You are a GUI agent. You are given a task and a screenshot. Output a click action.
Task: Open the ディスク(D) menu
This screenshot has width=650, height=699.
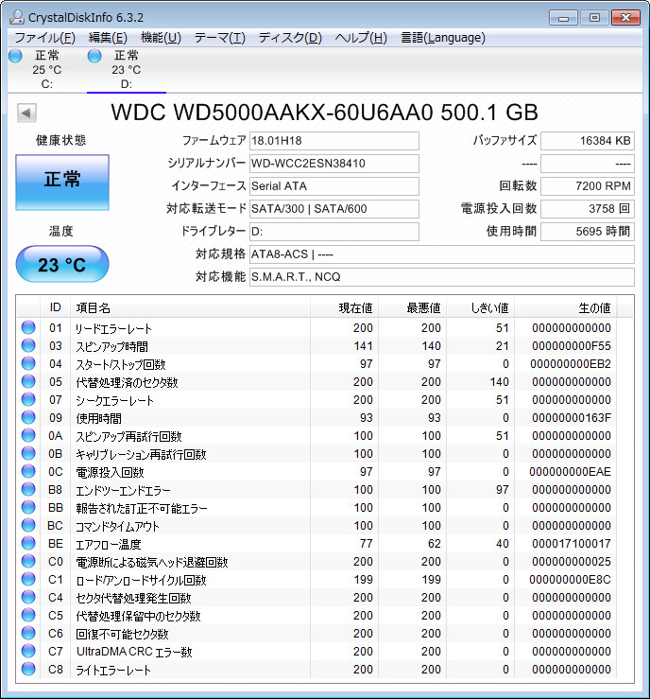290,38
